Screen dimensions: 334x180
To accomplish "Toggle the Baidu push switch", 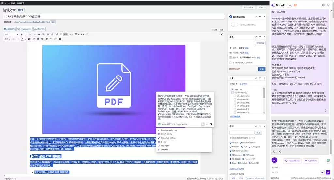I will tap(235, 24).
